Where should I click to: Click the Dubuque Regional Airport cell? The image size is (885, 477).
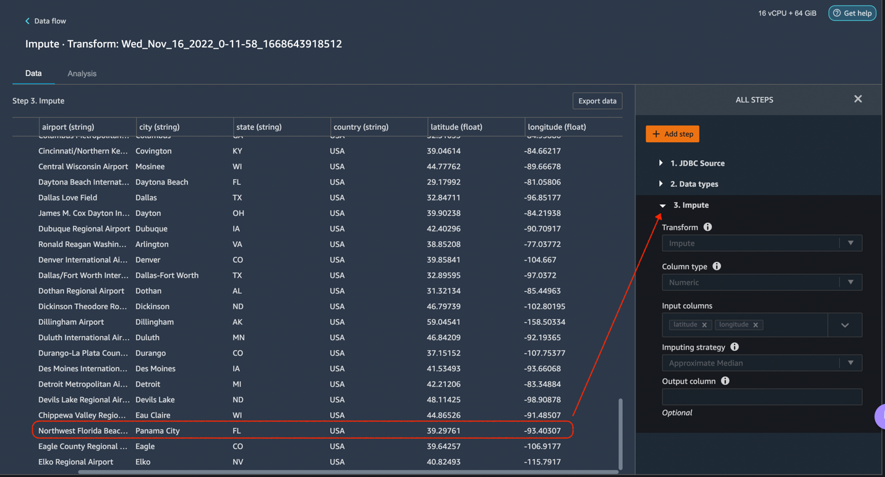click(84, 228)
